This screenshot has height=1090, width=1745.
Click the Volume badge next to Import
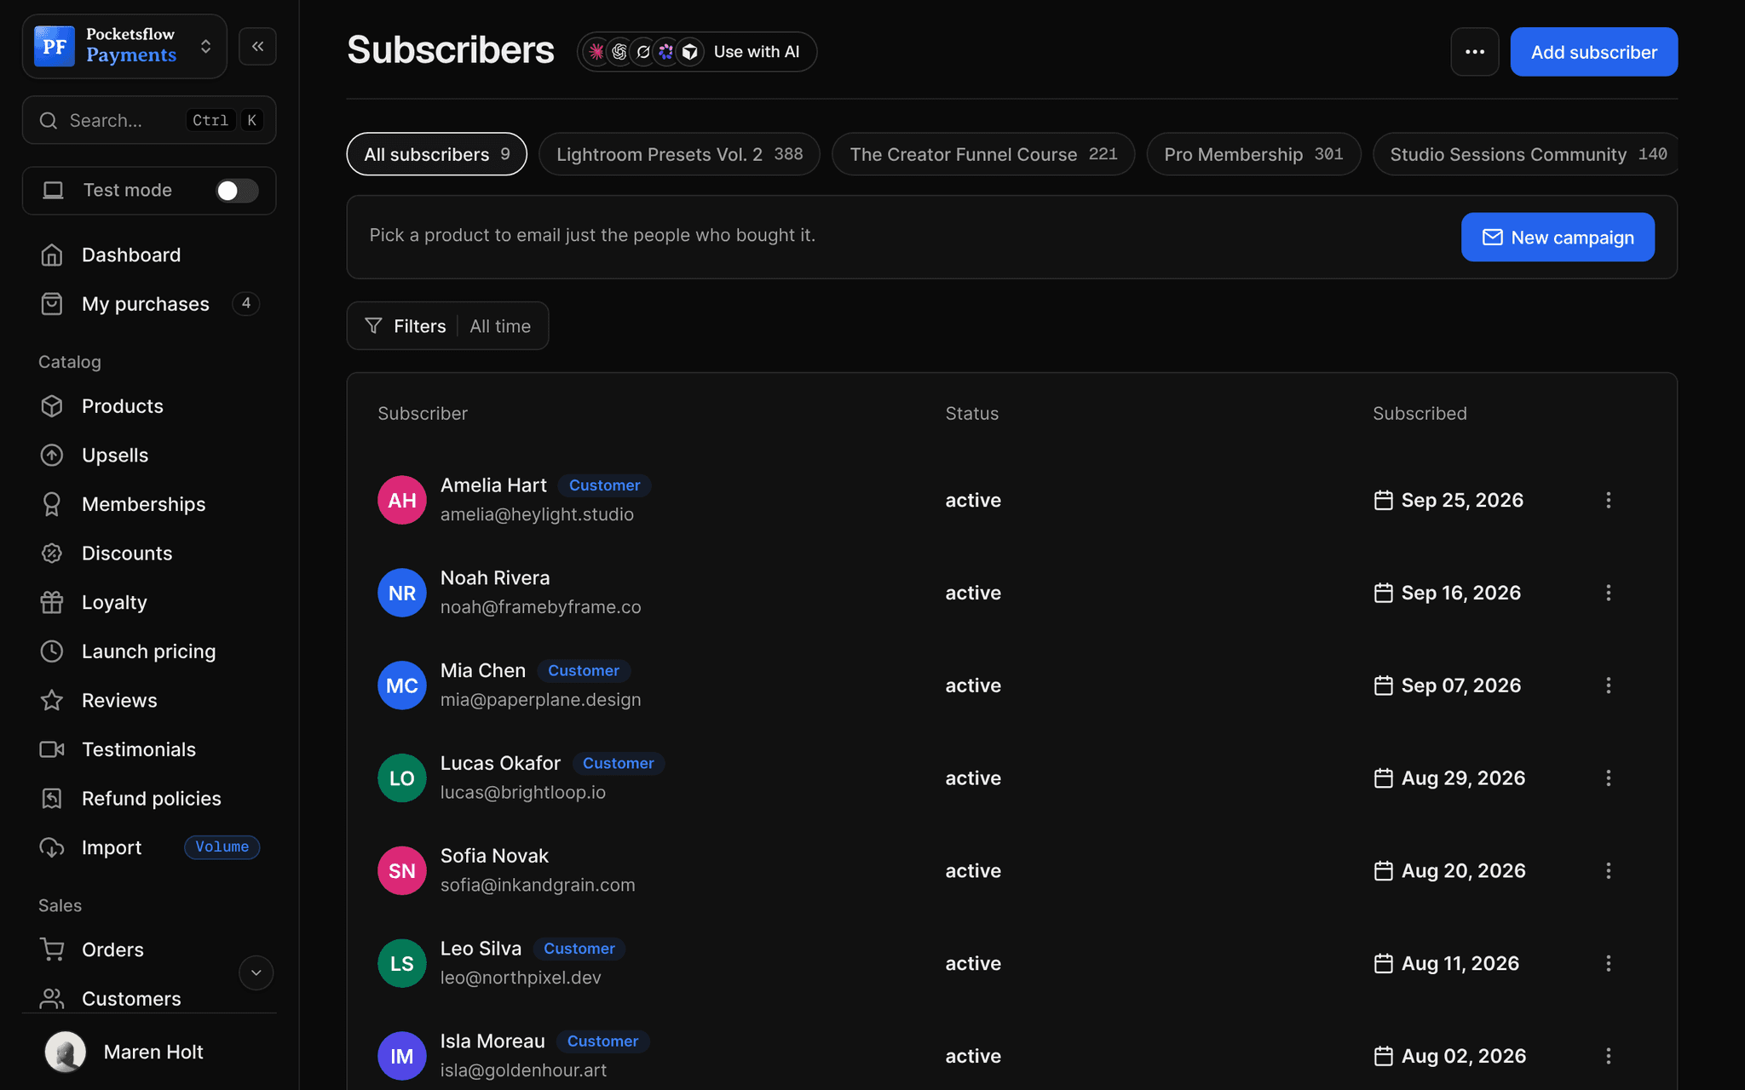point(222,847)
